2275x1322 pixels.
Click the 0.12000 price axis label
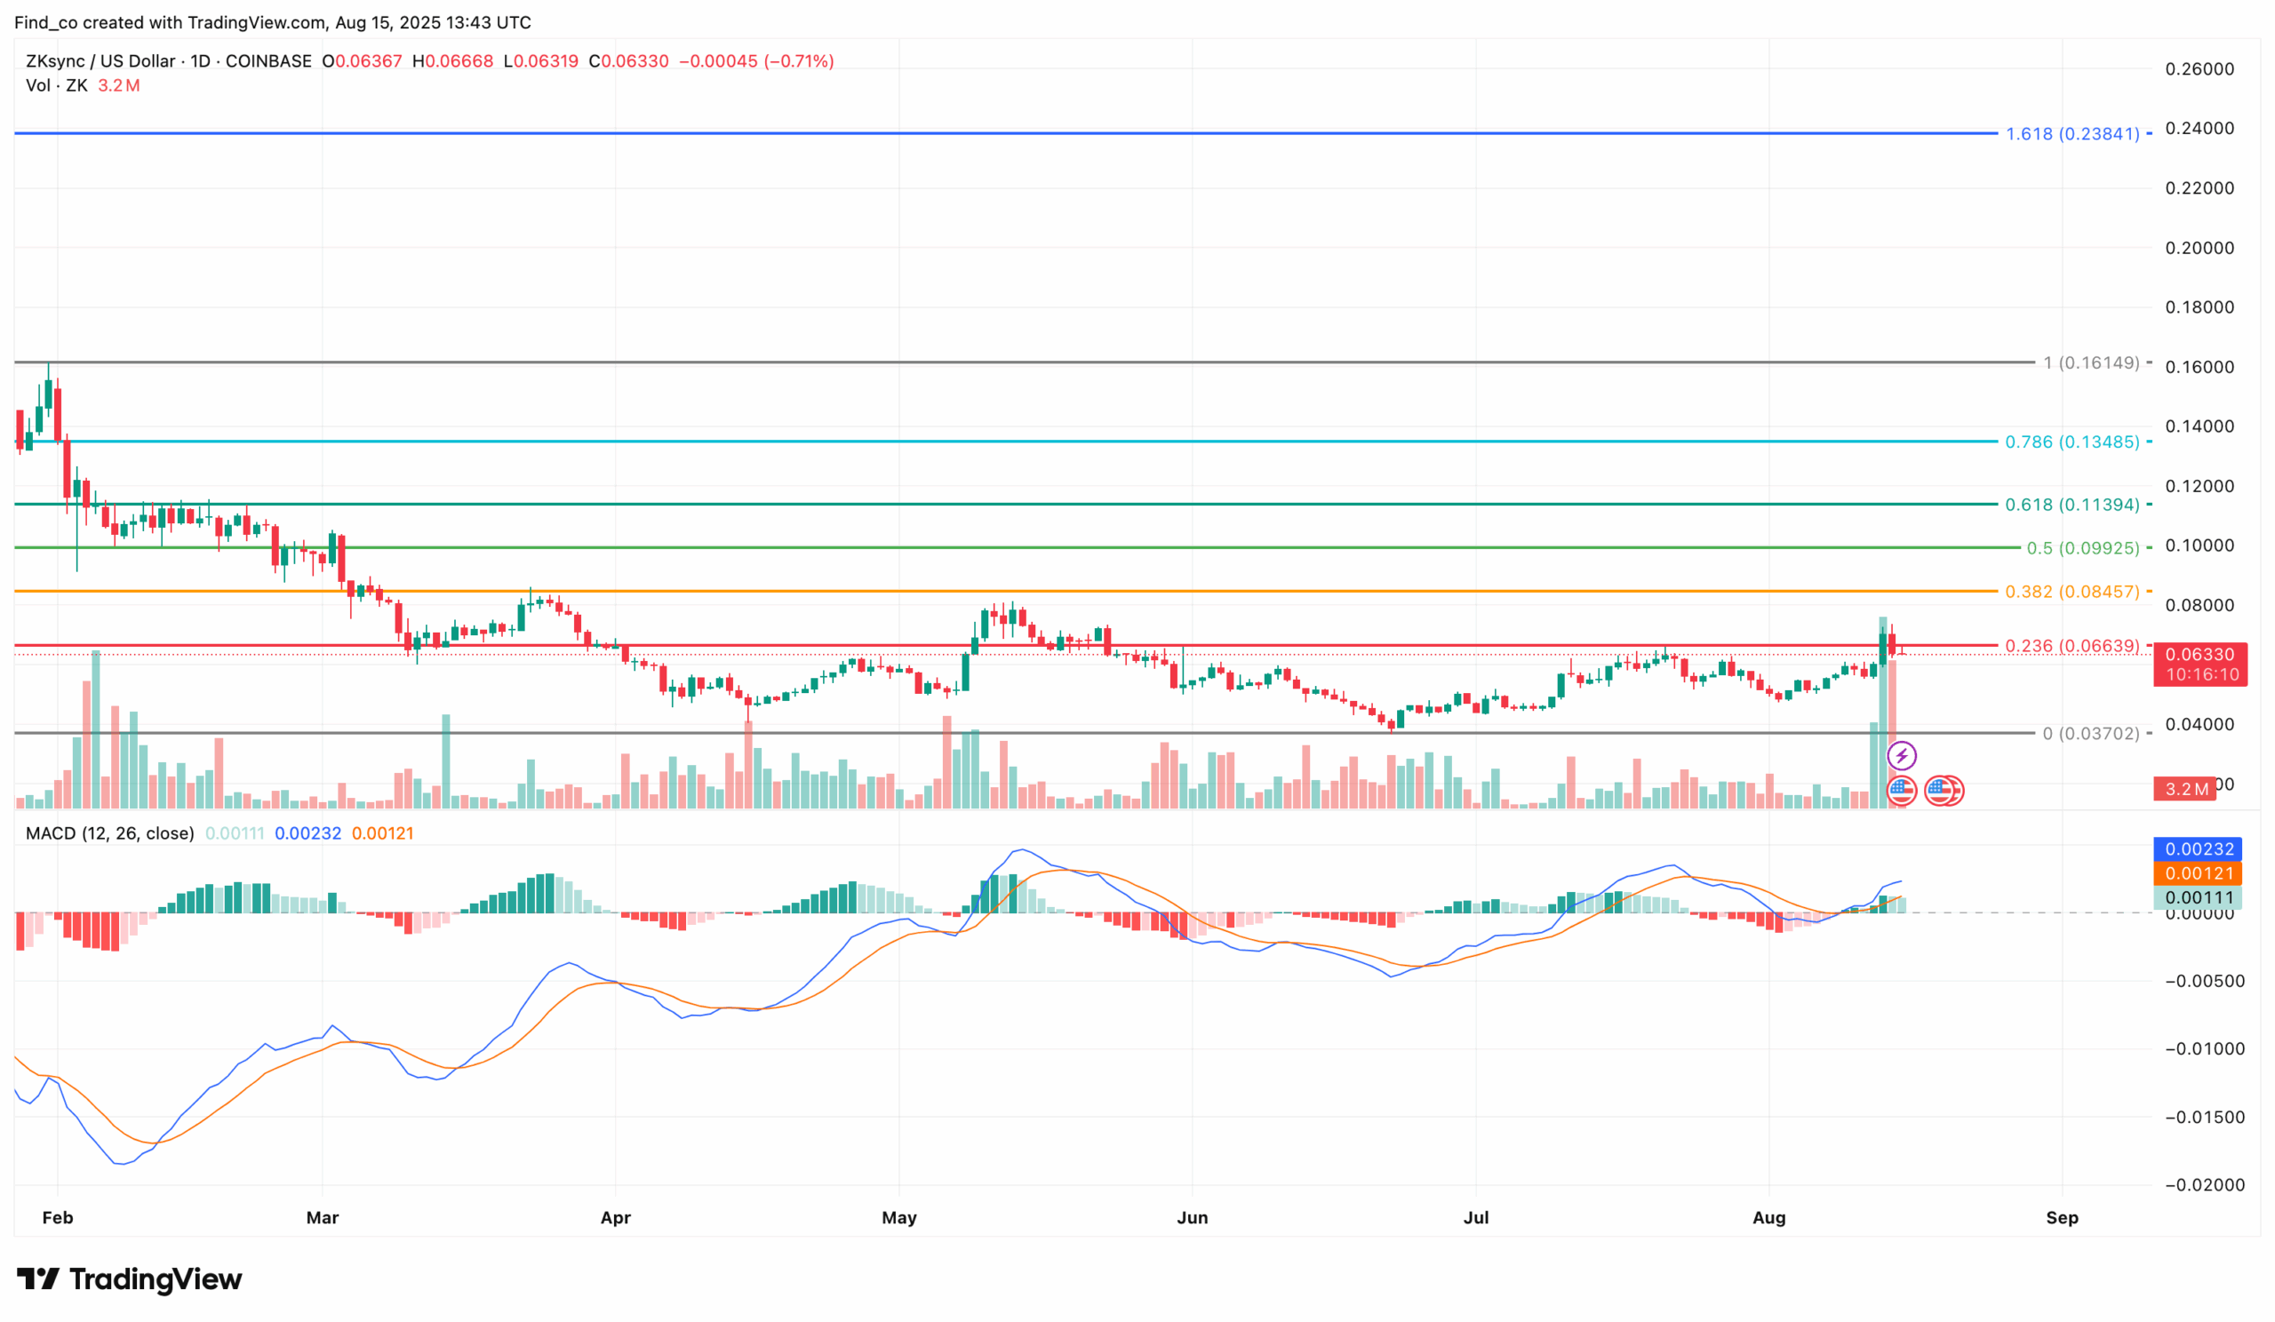click(2200, 486)
